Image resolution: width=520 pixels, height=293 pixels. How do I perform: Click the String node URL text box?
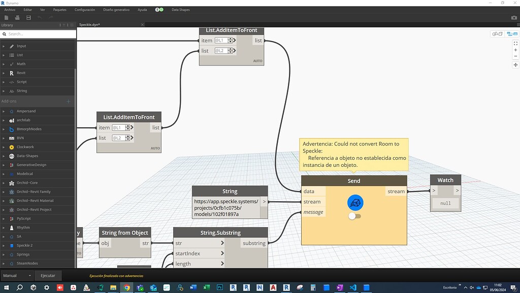tap(226, 207)
